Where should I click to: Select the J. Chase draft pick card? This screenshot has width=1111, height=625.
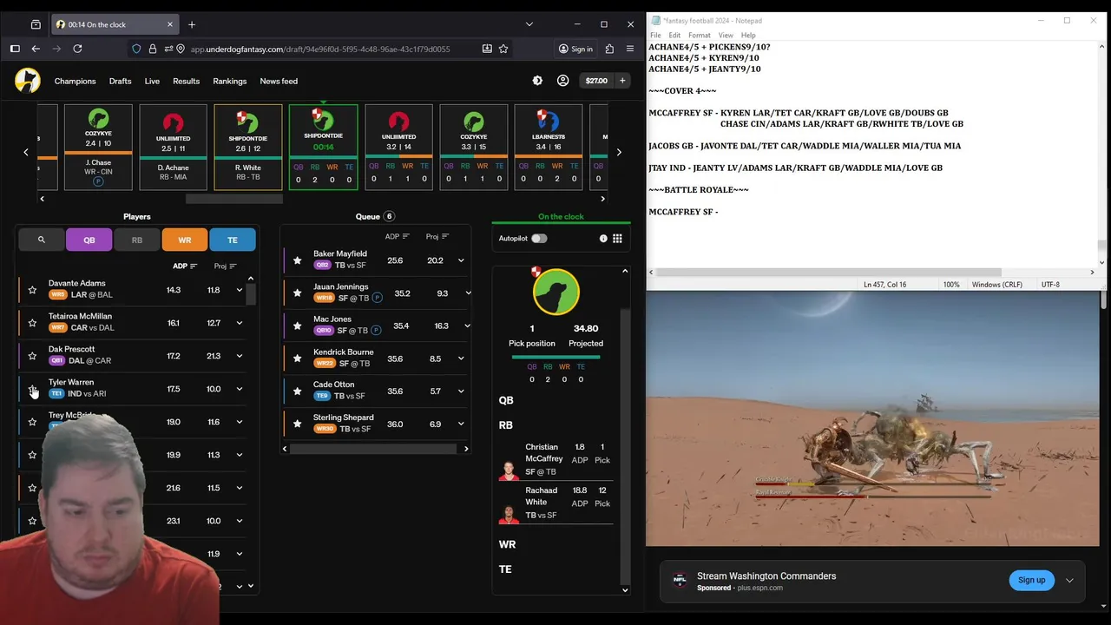click(x=98, y=147)
